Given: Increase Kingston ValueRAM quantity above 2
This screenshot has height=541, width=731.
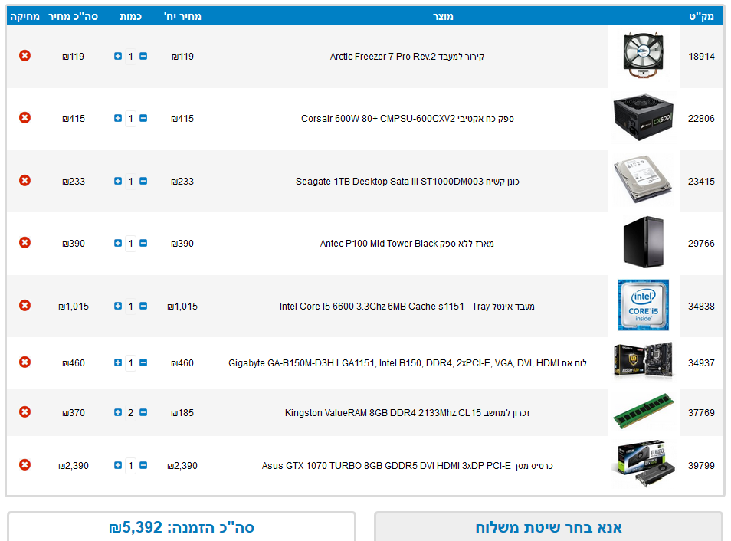Looking at the screenshot, I should pyautogui.click(x=118, y=412).
